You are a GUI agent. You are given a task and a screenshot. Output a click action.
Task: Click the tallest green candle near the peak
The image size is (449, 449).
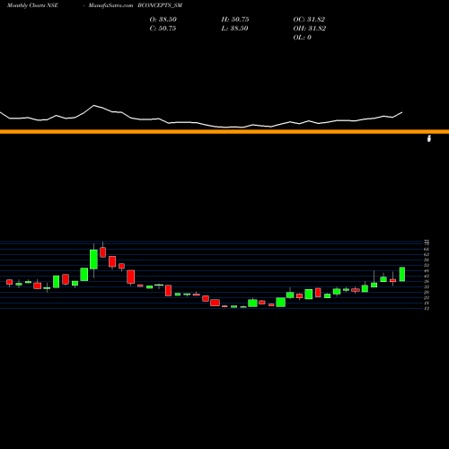93,260
